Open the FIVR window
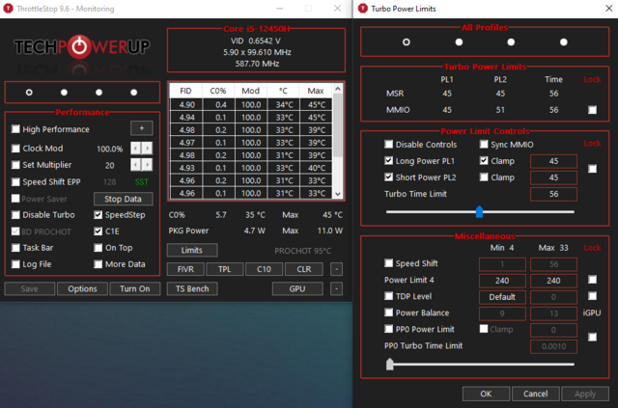Image resolution: width=618 pixels, height=408 pixels. [185, 269]
